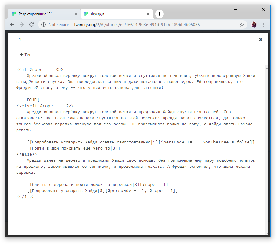Viewport: 277px width, 244px height.
Task: Click line starting "Попробовать уговорить Хайди слезть самостоятельно"
Action: (x=141, y=142)
